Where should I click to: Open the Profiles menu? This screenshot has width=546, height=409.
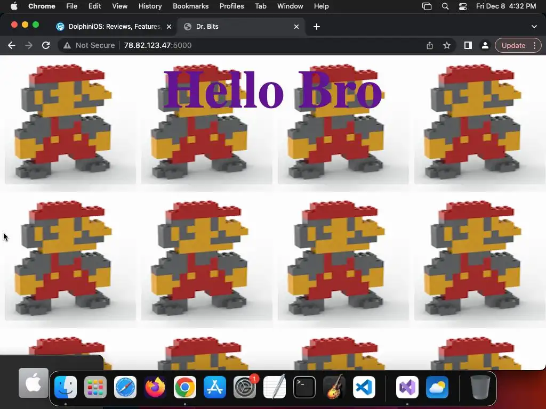(x=231, y=6)
